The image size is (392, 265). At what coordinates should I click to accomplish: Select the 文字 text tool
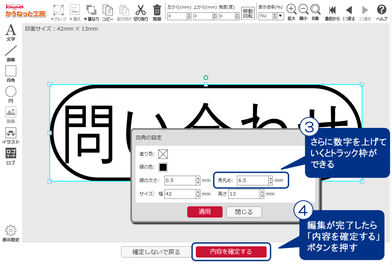[x=11, y=32]
